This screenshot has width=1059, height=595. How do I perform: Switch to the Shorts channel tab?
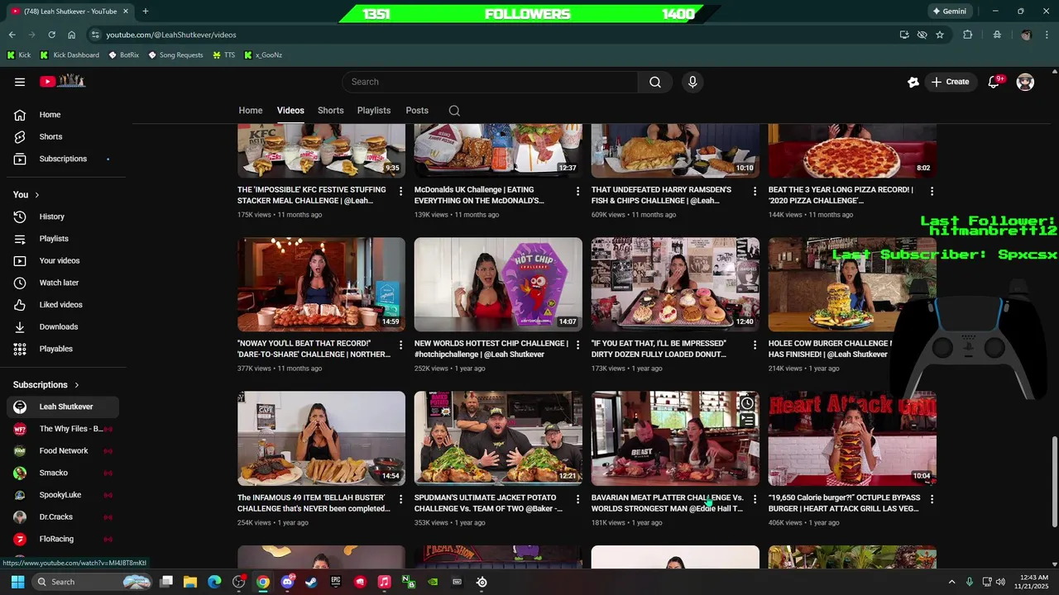pyautogui.click(x=330, y=111)
